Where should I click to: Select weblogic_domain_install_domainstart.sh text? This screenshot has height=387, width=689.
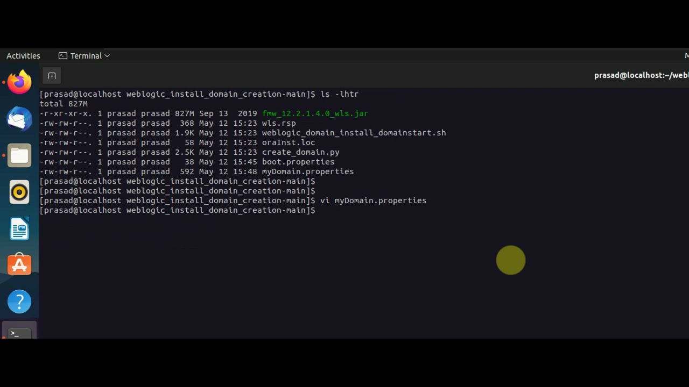[354, 133]
